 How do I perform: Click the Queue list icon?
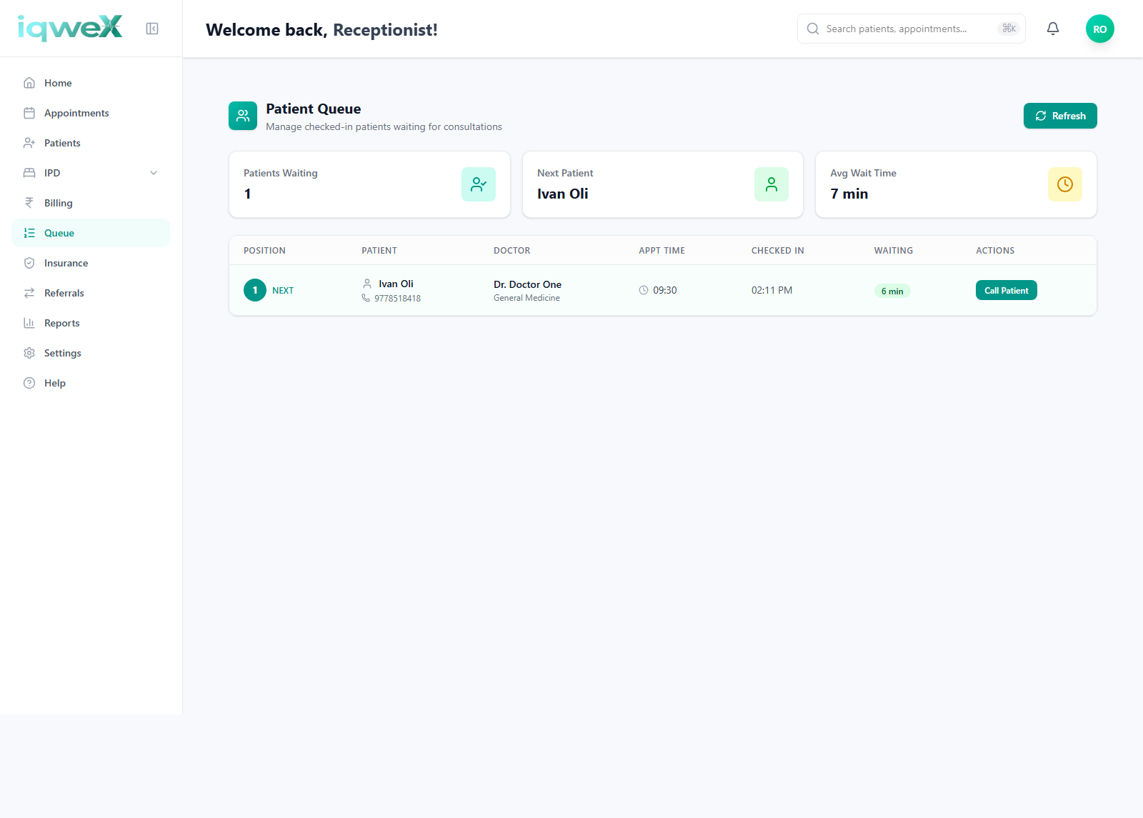(x=29, y=233)
